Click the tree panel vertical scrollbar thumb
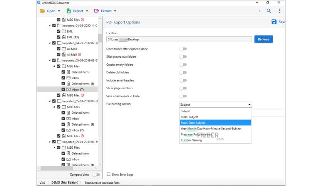Viewport: 322px width, 186px height. pos(100,38)
